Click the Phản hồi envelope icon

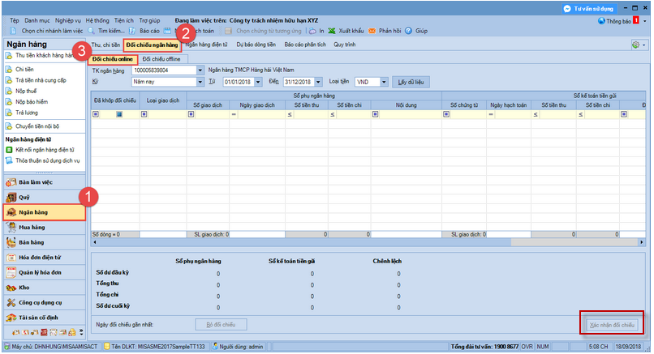tap(372, 31)
